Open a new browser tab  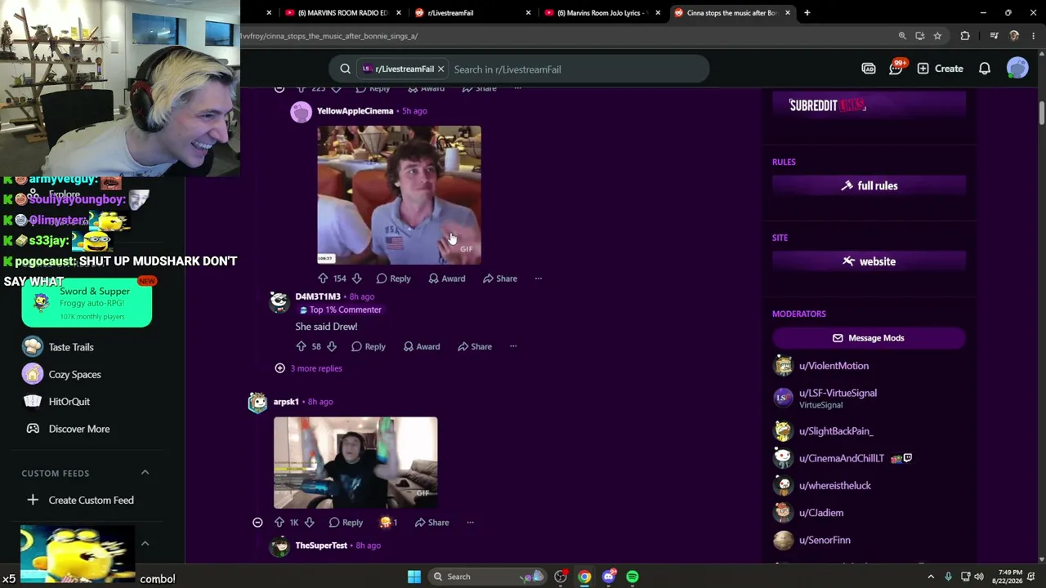807,13
